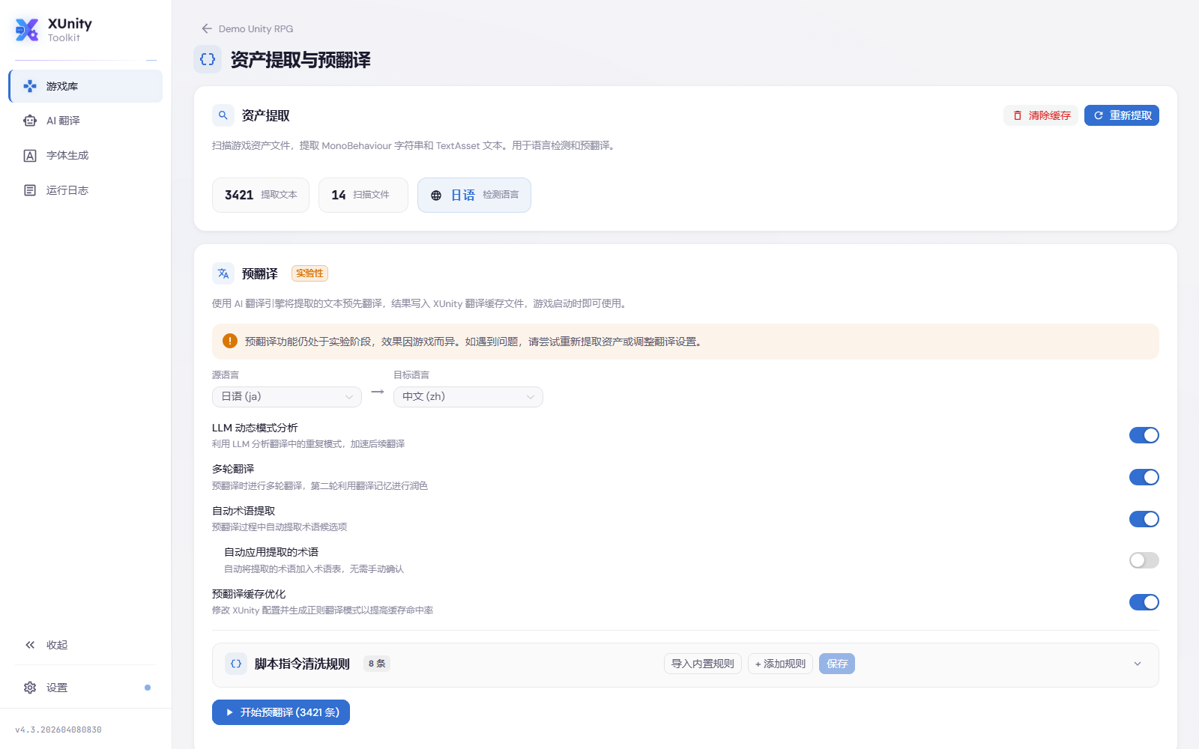
Task: Open the 目标语言 dropdown 中文 (zh)
Action: [468, 397]
